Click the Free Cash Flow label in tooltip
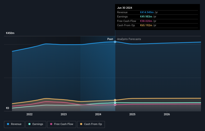Viewport: 205px width, 131px height. [127, 21]
